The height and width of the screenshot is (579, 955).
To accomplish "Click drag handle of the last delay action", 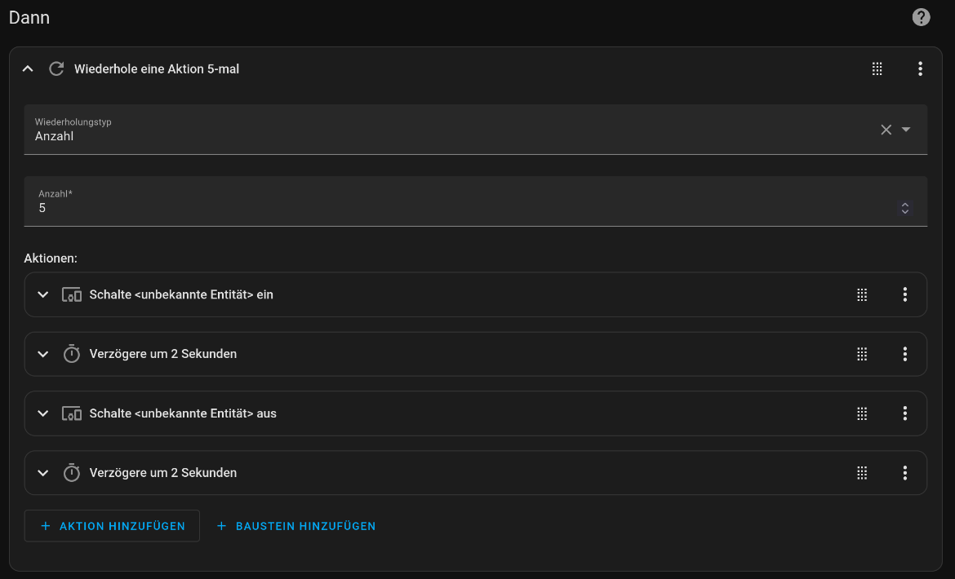I will click(862, 473).
